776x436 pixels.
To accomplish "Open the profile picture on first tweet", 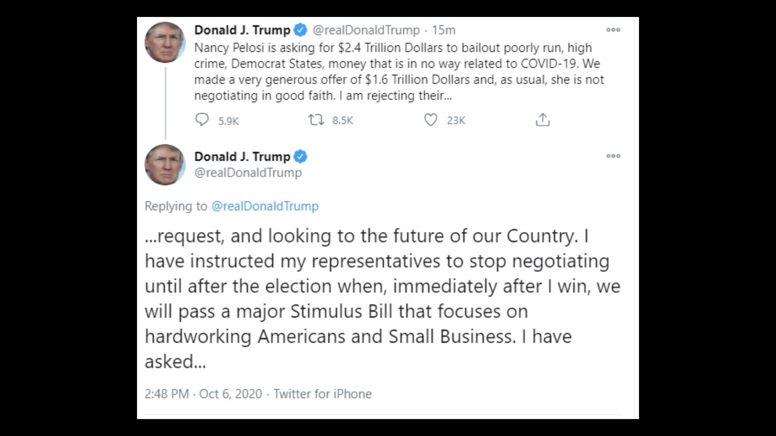I will point(165,42).
